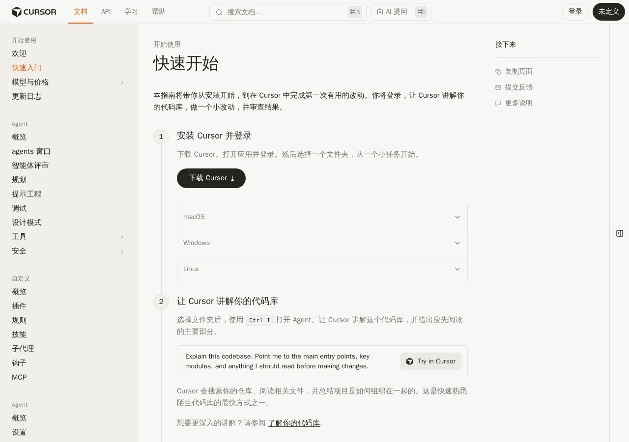The height and width of the screenshot is (442, 629).
Task: Click the 向 AI 提问 button
Action: coord(401,12)
